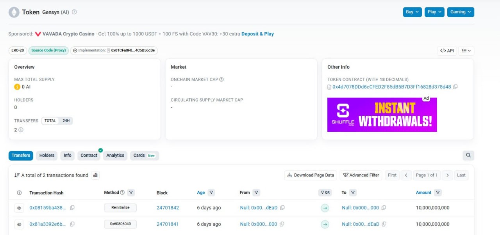
Task: Open the Gaming dropdown
Action: tap(461, 12)
